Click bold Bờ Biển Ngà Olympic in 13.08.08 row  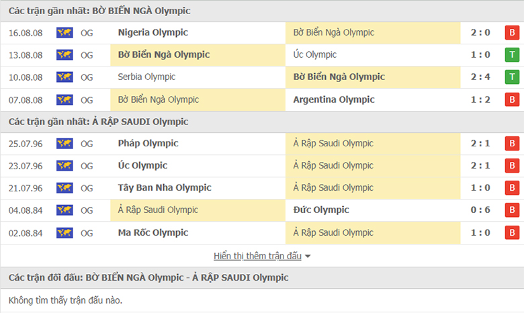(164, 54)
